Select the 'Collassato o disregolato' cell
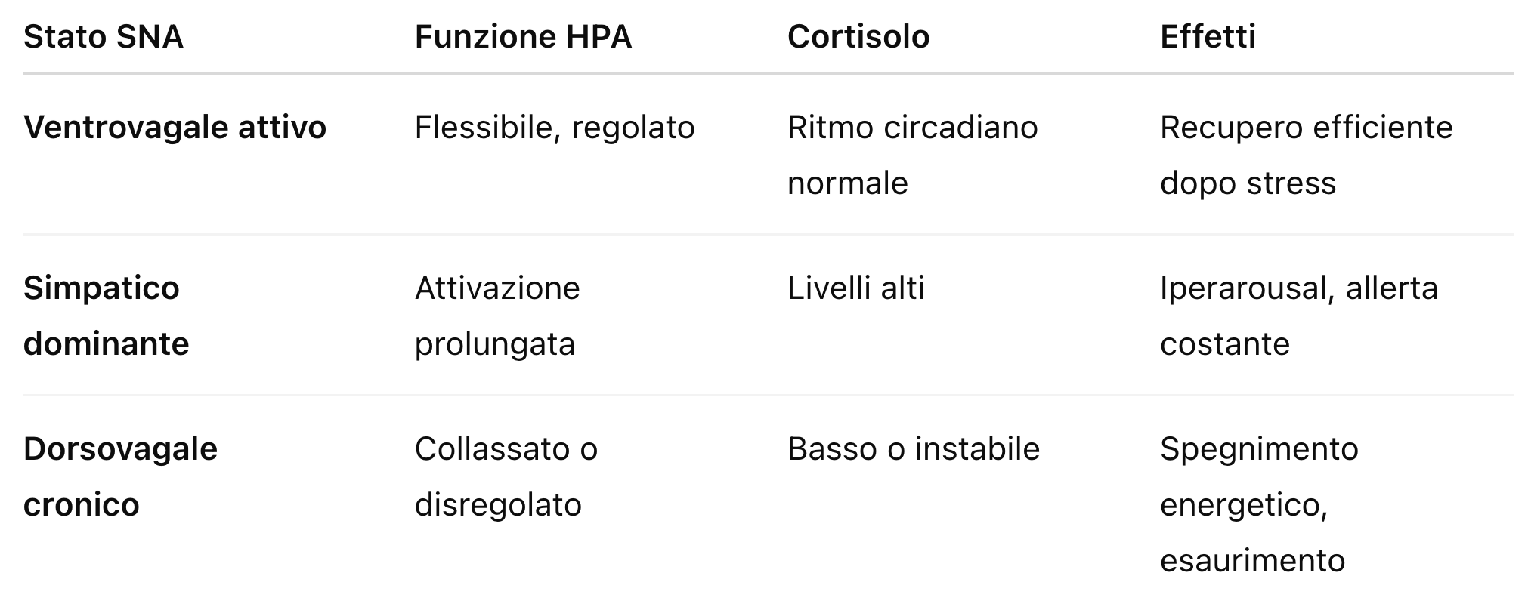Screen dimensions: 1528x613 pos(506,476)
